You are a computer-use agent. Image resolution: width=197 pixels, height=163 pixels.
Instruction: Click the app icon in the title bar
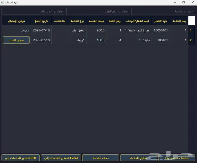pos(3,3)
